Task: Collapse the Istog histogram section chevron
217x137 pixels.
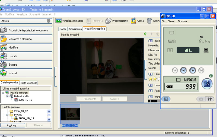Action: click(151, 97)
